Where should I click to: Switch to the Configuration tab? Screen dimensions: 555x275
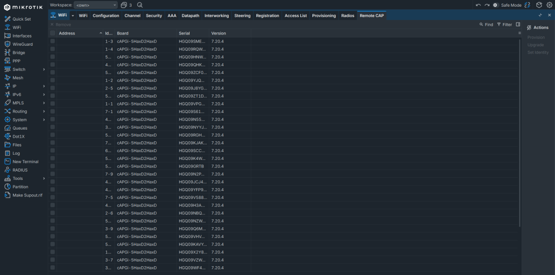[106, 15]
